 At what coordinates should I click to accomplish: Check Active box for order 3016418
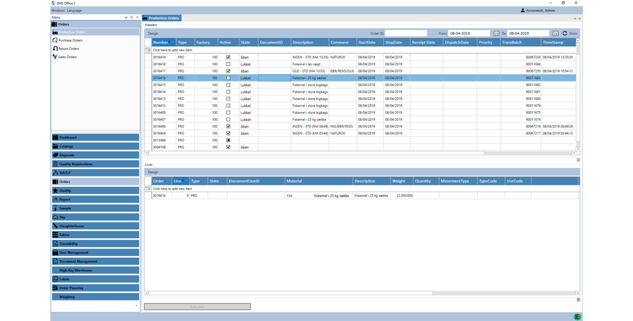point(228,64)
